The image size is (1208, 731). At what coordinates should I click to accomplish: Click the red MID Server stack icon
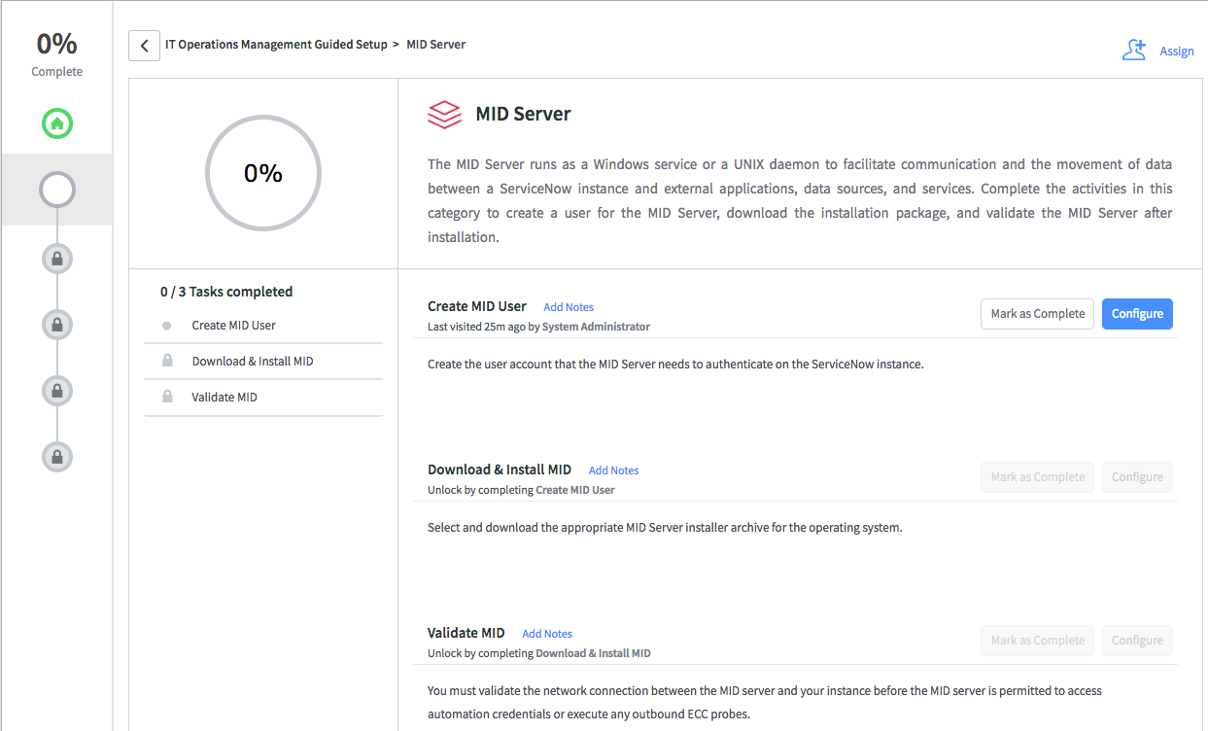444,115
